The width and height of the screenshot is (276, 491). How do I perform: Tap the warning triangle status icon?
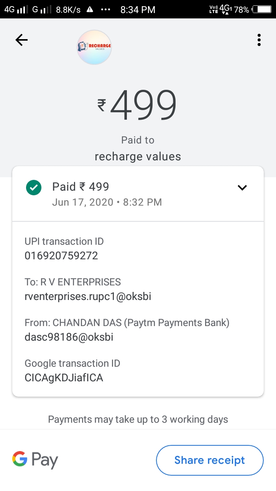pos(90,10)
